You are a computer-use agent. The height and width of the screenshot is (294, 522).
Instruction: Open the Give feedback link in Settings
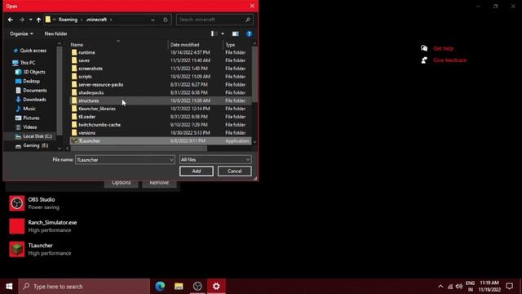pyautogui.click(x=449, y=60)
